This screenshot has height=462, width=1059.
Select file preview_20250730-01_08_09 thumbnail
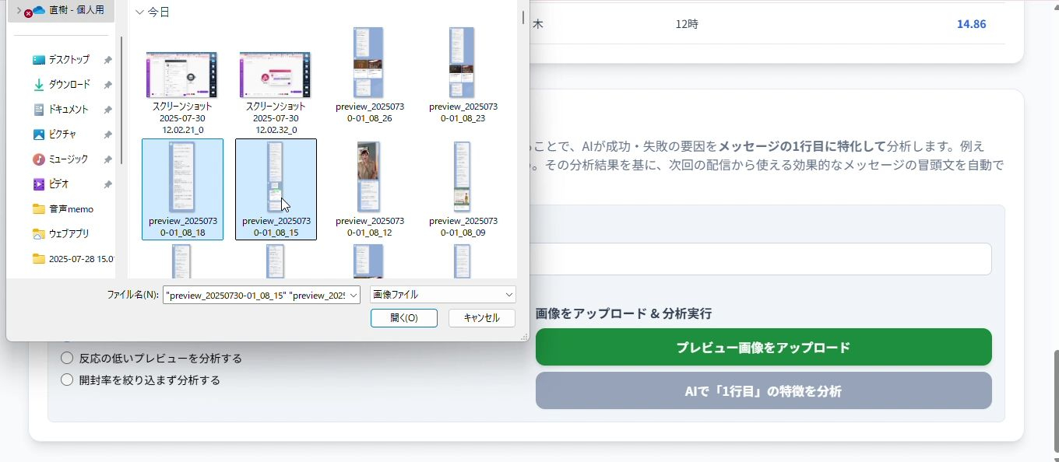[x=462, y=177]
